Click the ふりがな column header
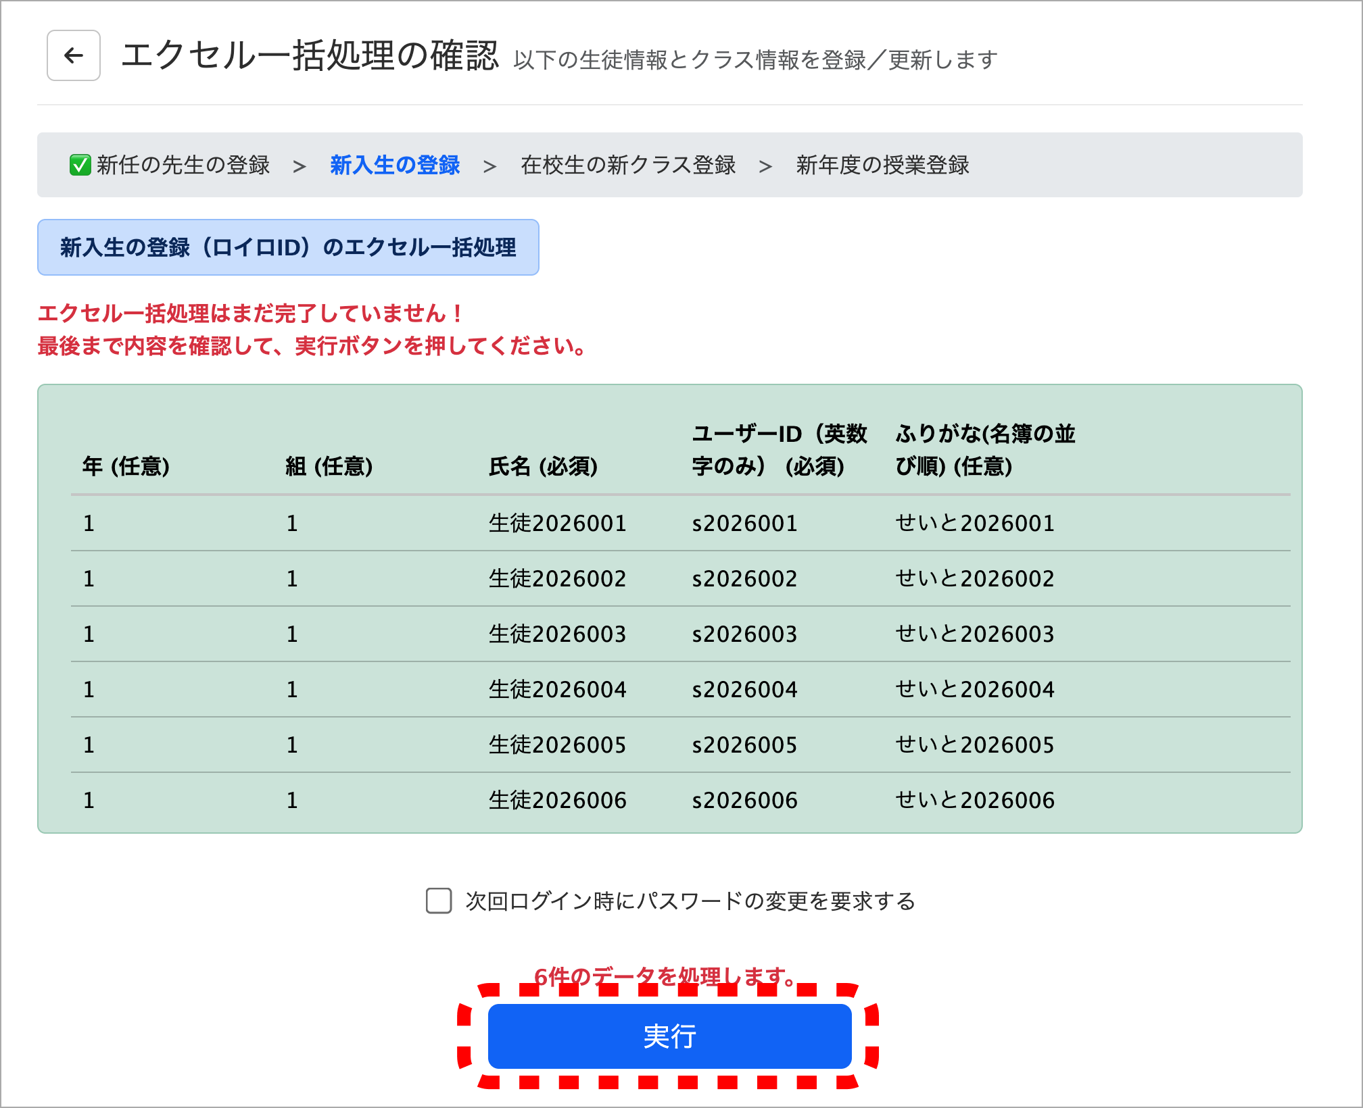 (x=984, y=449)
